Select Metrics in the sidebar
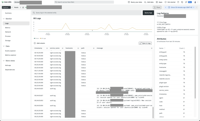The image size is (200, 121). pos(8,27)
